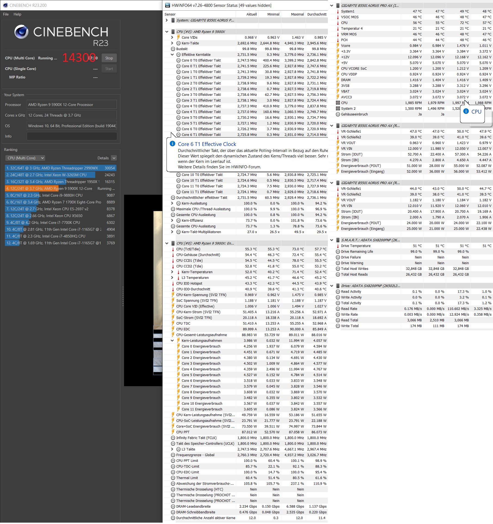The width and height of the screenshot is (493, 524).
Task: Click the fan icon next to System 2
Action: (338, 108)
